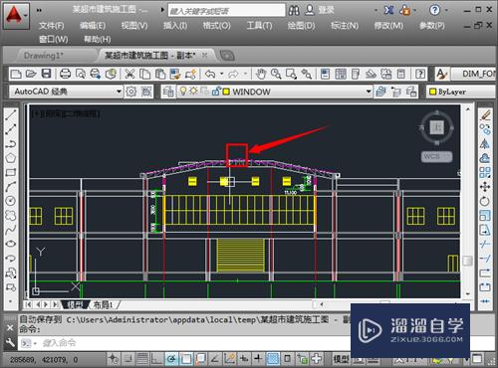
Task: Toggle Object Snap in status bar
Action: click(186, 359)
